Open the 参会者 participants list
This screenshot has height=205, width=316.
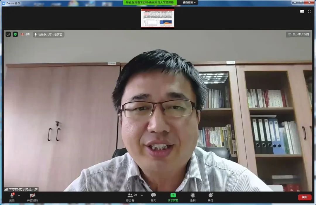(x=130, y=197)
